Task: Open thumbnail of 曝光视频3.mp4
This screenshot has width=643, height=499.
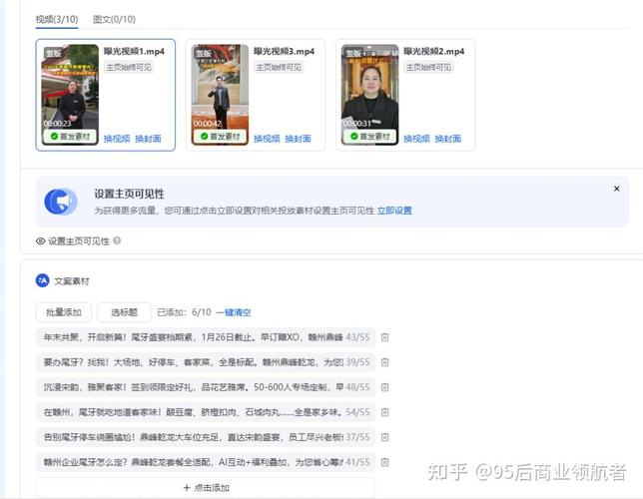Action: (221, 95)
